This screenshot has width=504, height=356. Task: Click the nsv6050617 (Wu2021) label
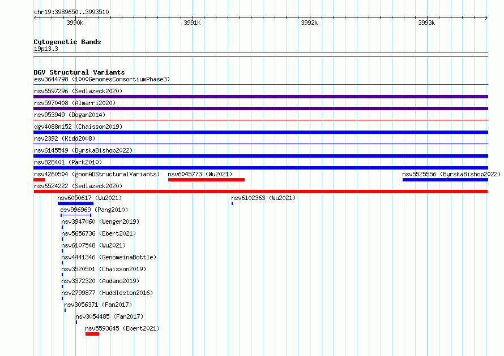click(89, 198)
